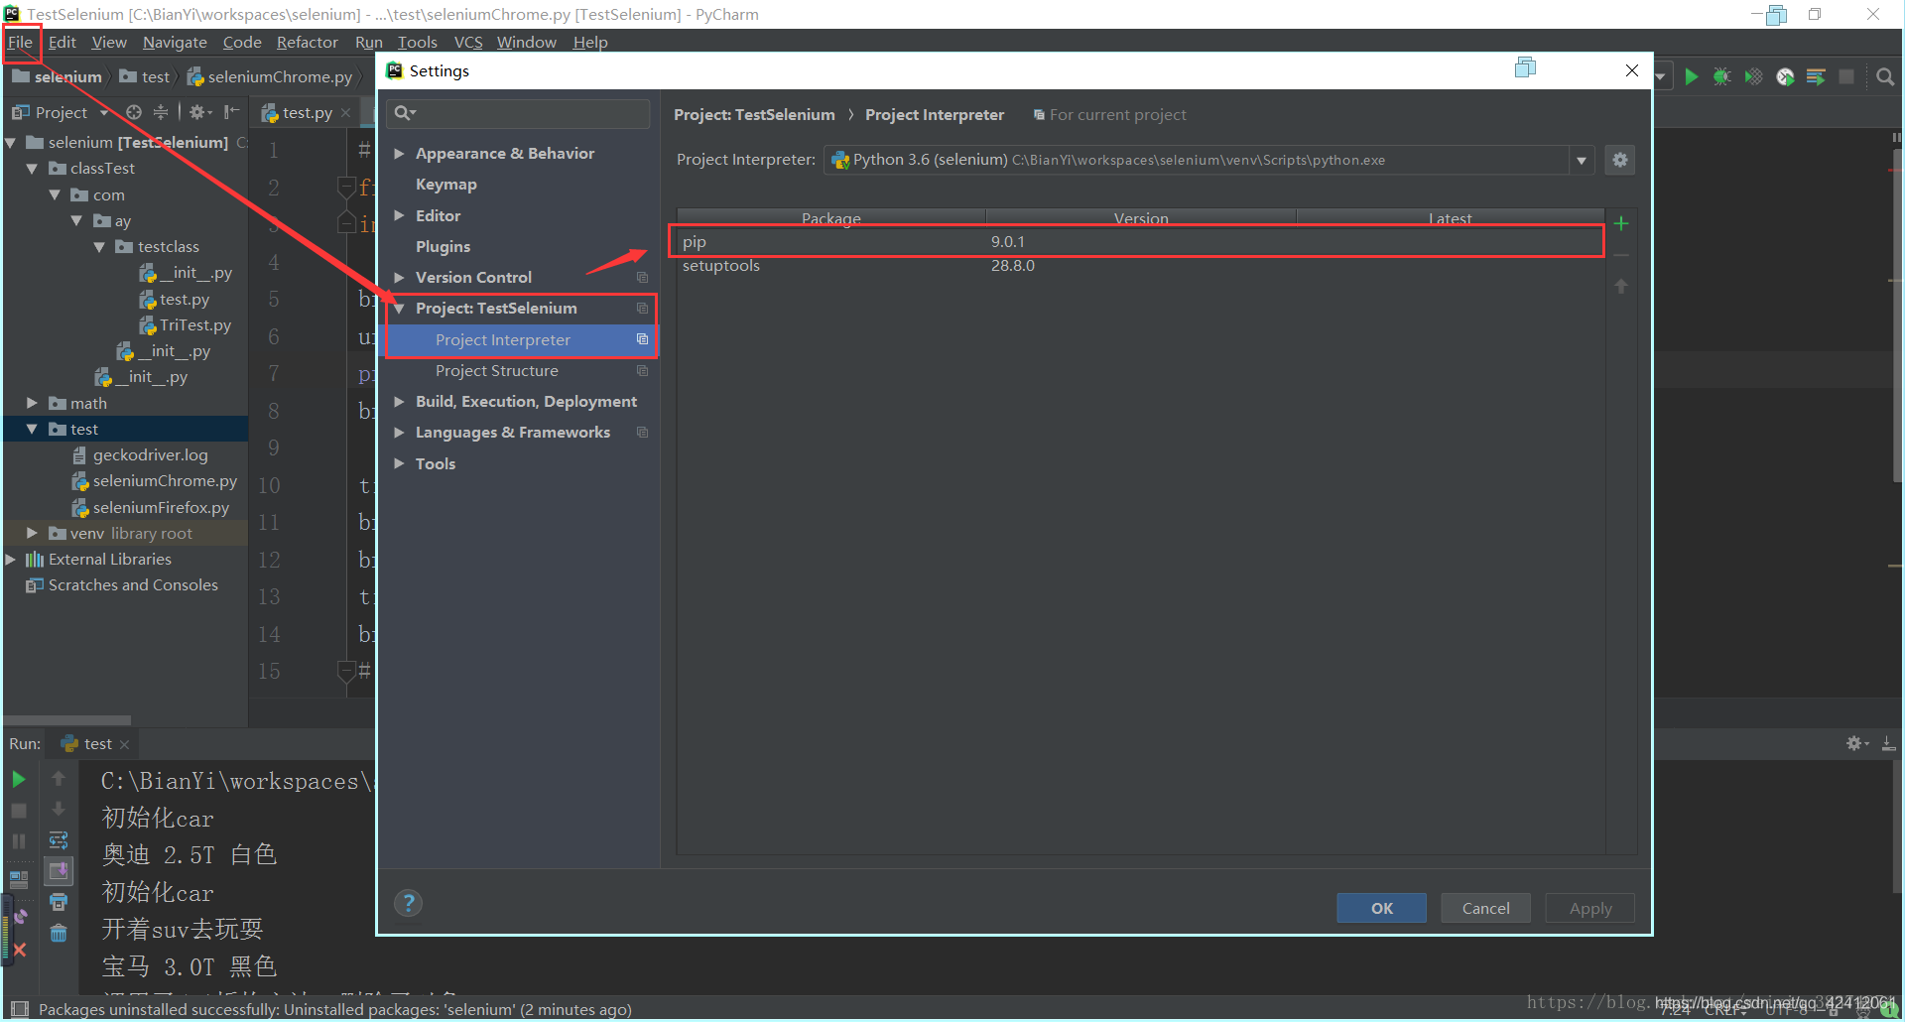This screenshot has width=1905, height=1022.
Task: Expand Editor settings category
Action: point(399,215)
